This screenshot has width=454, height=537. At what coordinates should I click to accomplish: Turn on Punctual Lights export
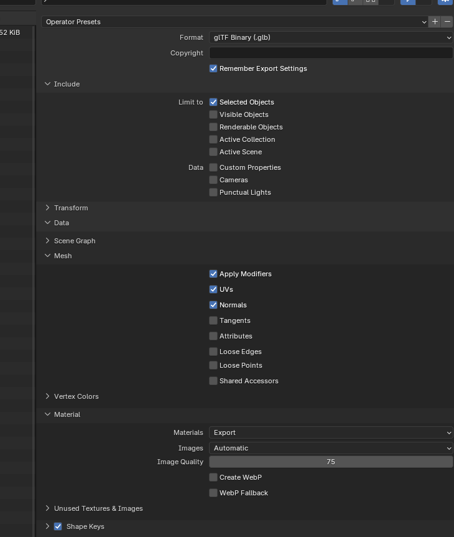[x=213, y=192]
